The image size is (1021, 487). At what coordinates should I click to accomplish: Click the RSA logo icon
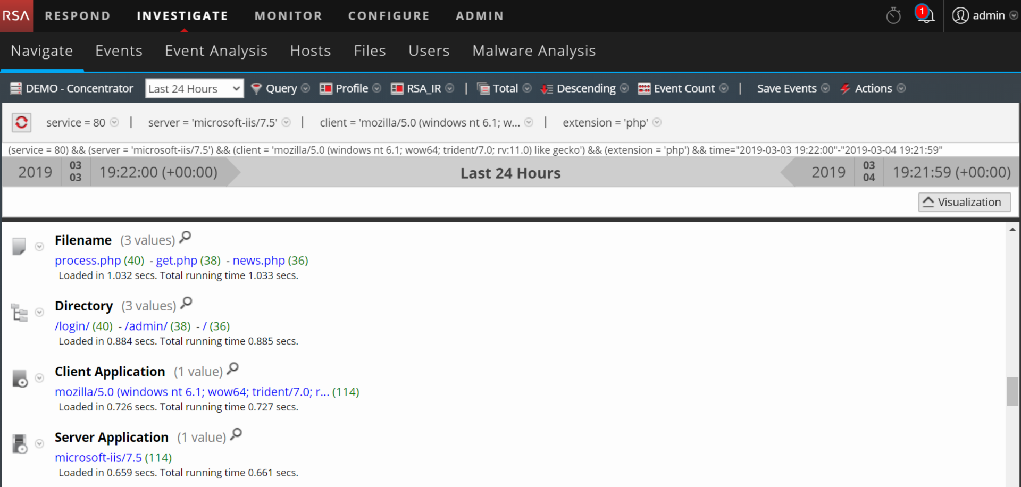16,15
